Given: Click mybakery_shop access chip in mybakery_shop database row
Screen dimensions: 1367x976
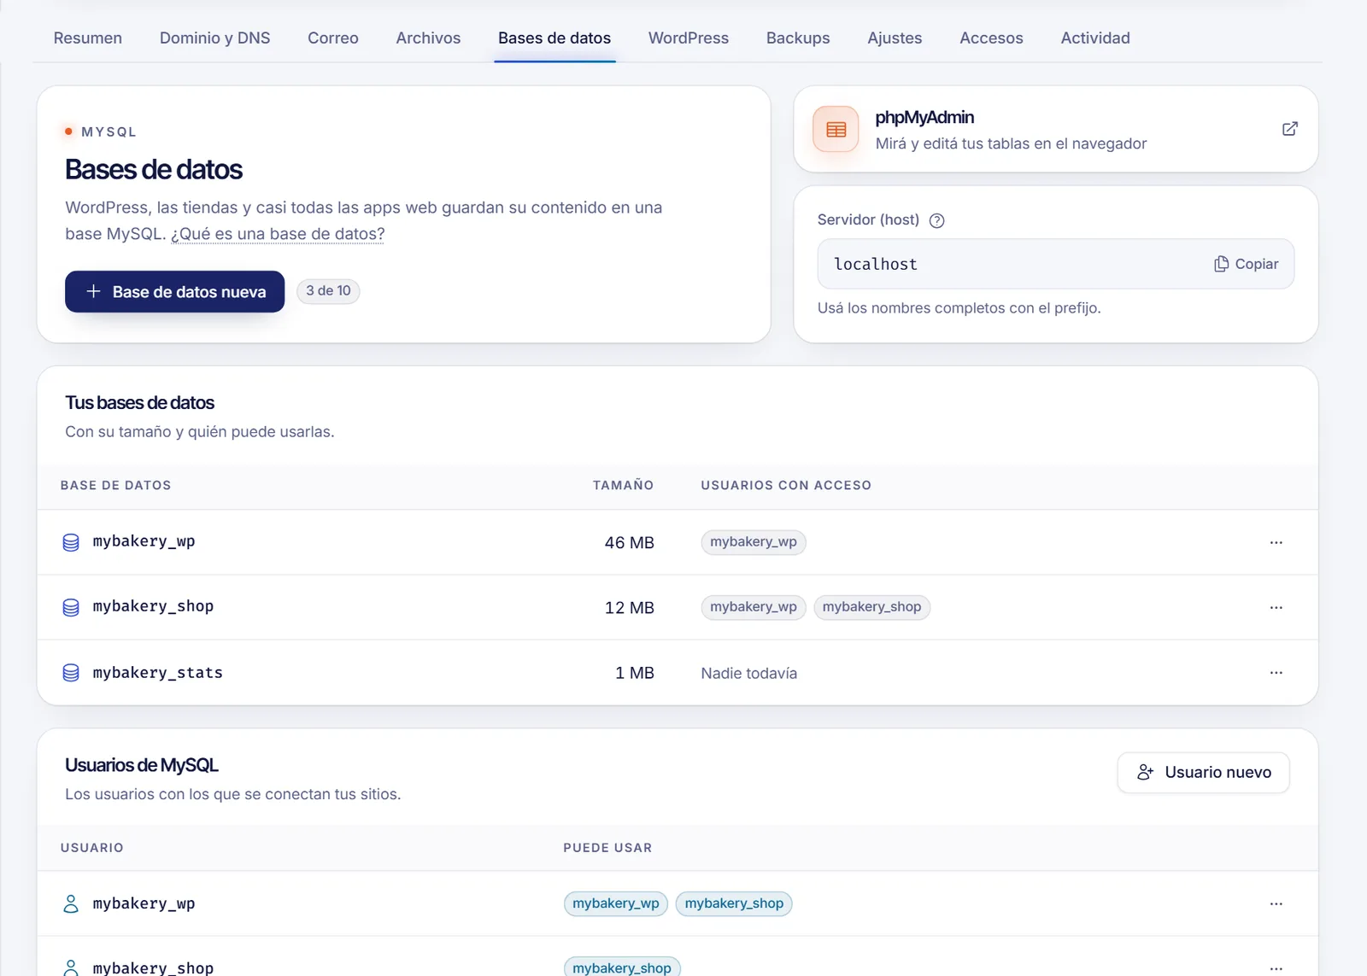Looking at the screenshot, I should pyautogui.click(x=871, y=607).
